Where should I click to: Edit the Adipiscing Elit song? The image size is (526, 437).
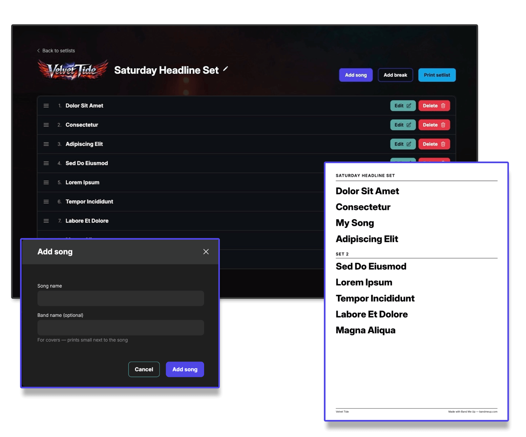[403, 144]
